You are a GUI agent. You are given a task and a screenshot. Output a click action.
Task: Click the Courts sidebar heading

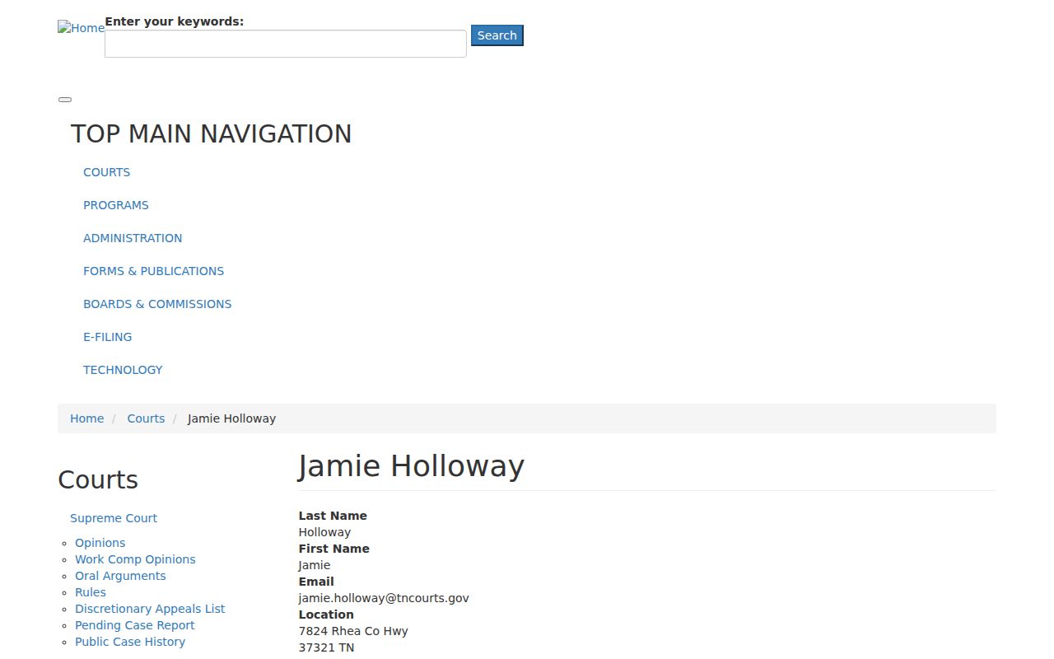click(x=98, y=479)
